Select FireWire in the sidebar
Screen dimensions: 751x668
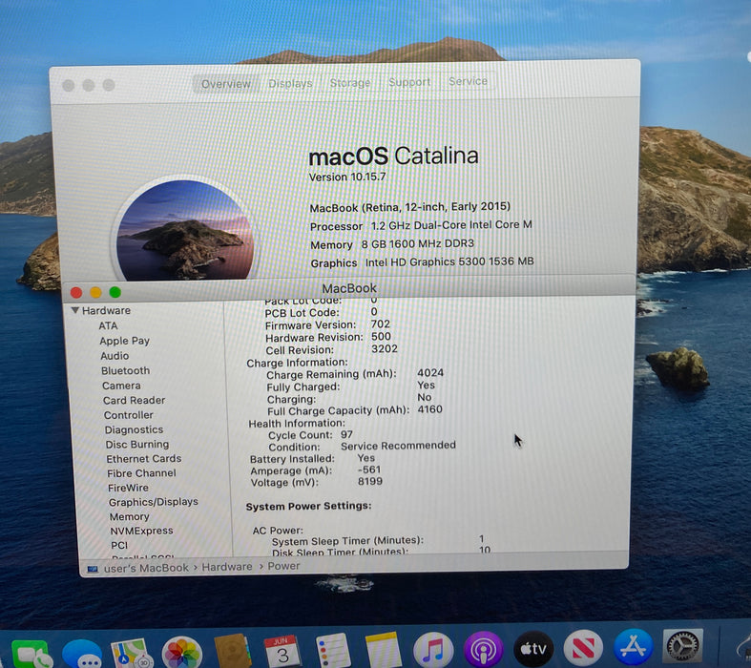[129, 488]
